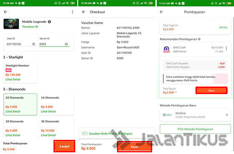Image resolution: width=234 pixels, height=154 pixels.
Task: Tap the coupon icon in promo row
Action: pyautogui.click(x=85, y=133)
